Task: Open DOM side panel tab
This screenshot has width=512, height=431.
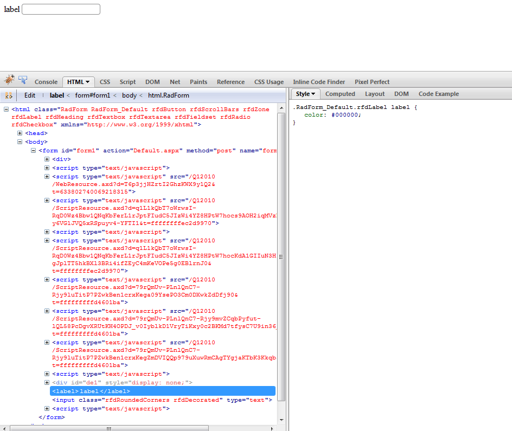Action: tap(401, 94)
